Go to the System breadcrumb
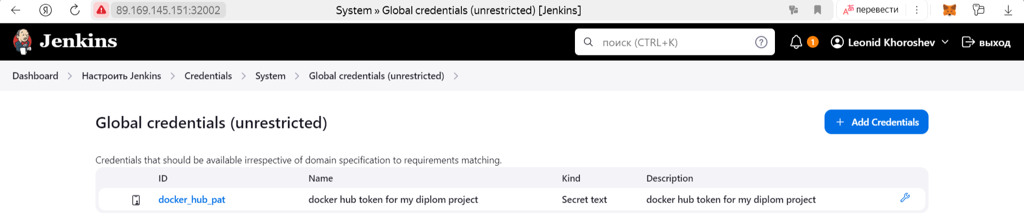Screen dimensions: 1024x217 tap(270, 76)
